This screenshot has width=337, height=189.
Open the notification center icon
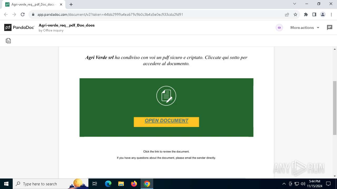pyautogui.click(x=328, y=184)
